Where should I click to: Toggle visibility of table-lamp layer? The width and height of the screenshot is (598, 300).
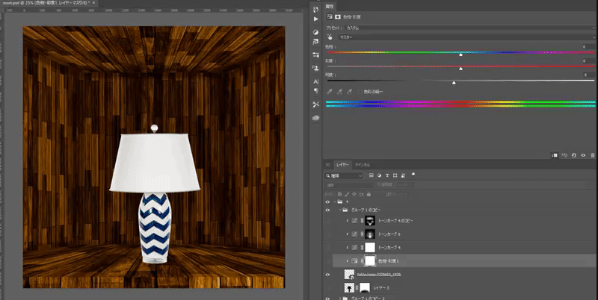328,275
